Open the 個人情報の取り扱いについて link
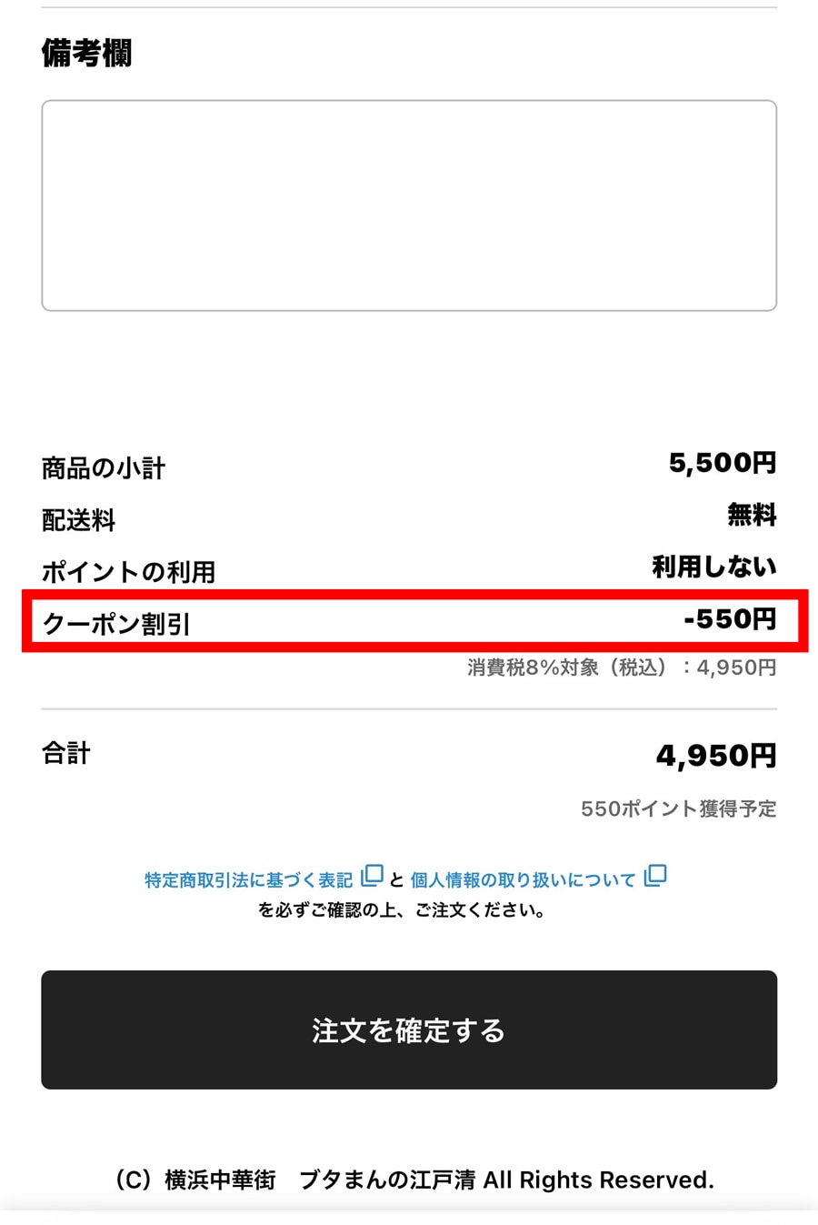Image resolution: width=818 pixels, height=1225 pixels. click(525, 879)
